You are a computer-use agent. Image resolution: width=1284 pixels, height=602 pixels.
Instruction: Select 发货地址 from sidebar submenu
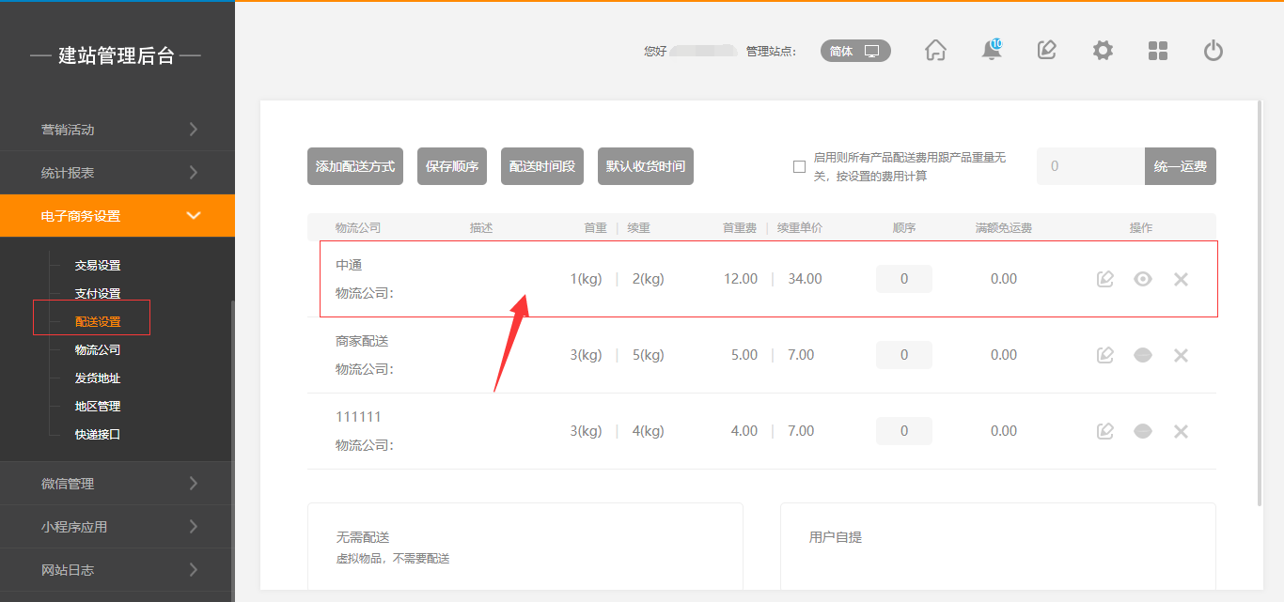[98, 378]
